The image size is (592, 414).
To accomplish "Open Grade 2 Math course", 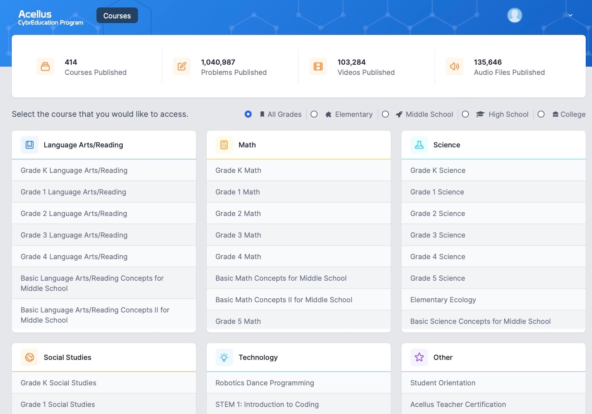I will click(299, 213).
